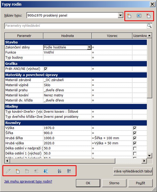Click the New family type icon
This screenshot has height=192, width=157.
point(129,16)
